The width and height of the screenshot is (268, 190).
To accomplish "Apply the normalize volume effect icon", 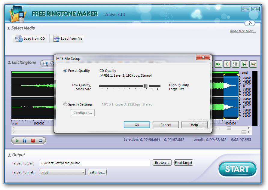I will pyautogui.click(x=244, y=64).
